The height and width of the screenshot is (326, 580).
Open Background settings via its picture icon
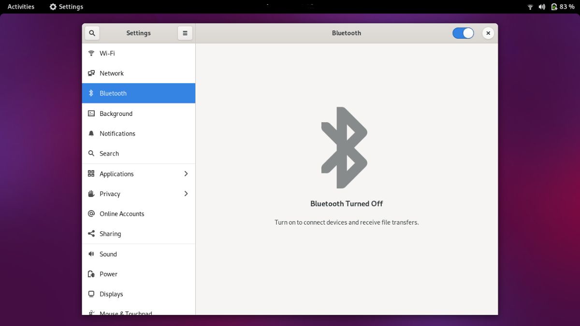click(x=91, y=113)
